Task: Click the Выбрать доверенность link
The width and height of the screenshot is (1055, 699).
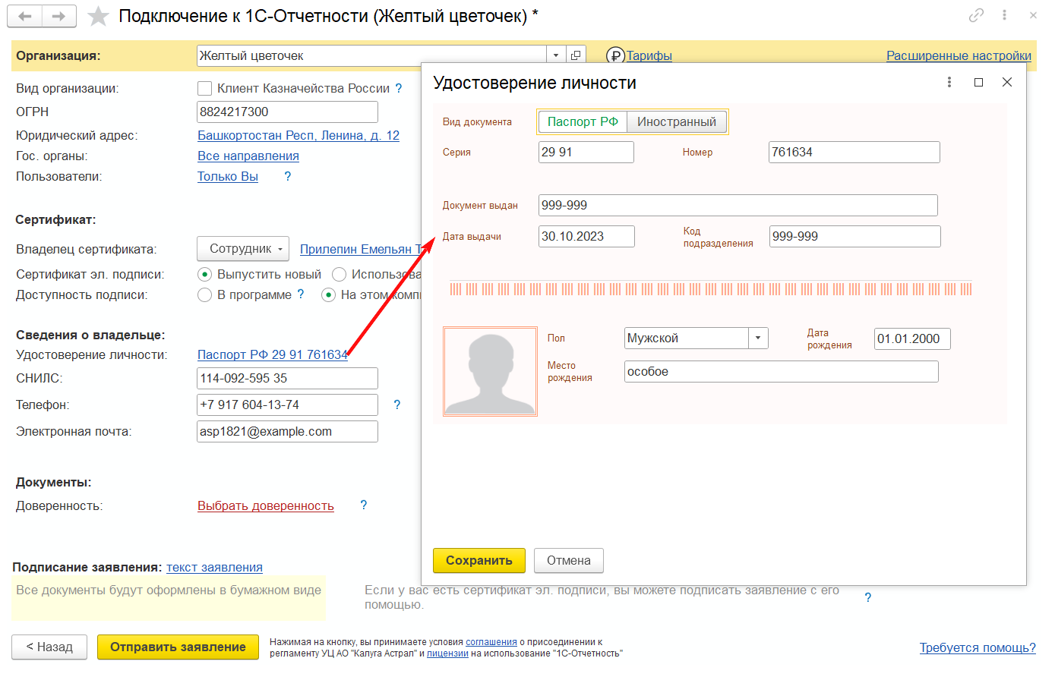Action: 266,505
